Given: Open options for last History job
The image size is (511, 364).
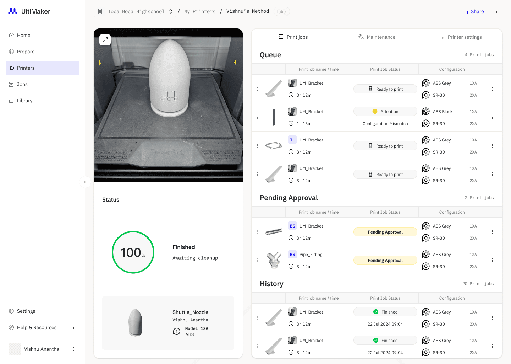Looking at the screenshot, I should (493, 346).
